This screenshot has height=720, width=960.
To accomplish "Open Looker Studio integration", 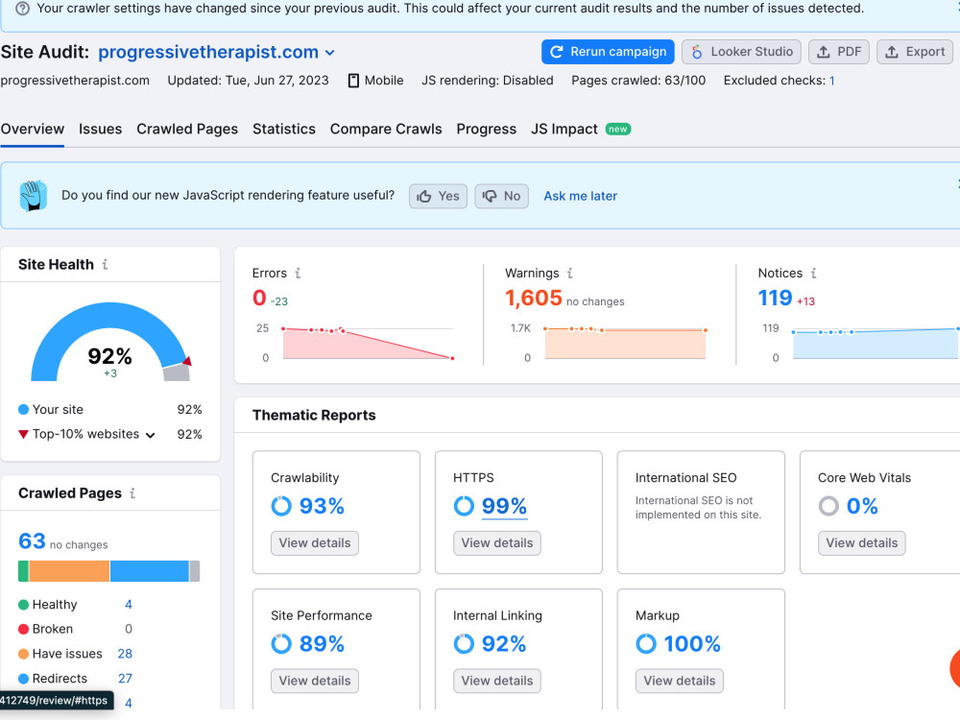I will [x=741, y=52].
